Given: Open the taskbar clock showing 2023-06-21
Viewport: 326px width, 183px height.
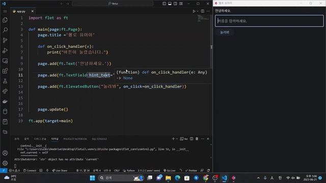Looking at the screenshot, I should coord(310,178).
